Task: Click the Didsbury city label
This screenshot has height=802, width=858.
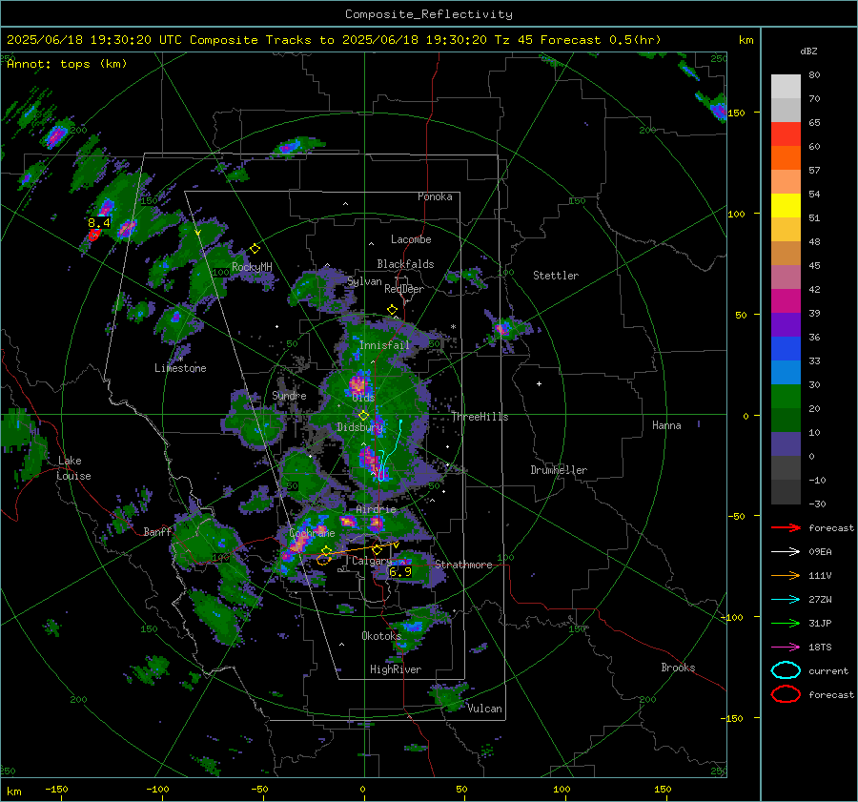Action: [x=359, y=427]
